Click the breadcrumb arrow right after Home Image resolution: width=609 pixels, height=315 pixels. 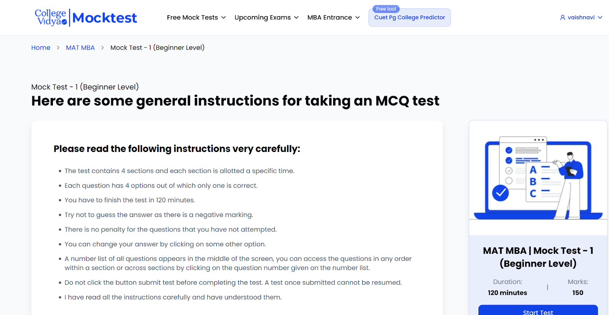point(58,48)
